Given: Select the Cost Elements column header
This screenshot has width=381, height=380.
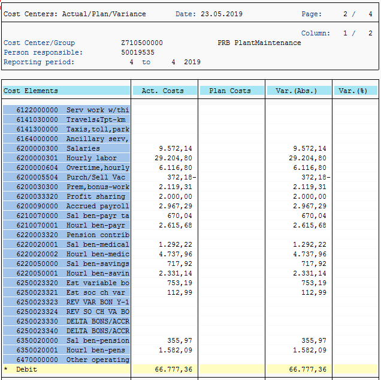Looking at the screenshot, I should pos(66,91).
